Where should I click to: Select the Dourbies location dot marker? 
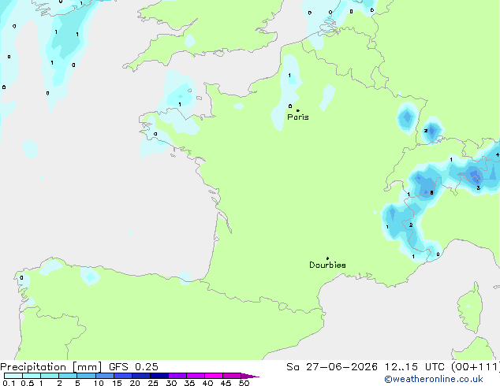(x=327, y=258)
